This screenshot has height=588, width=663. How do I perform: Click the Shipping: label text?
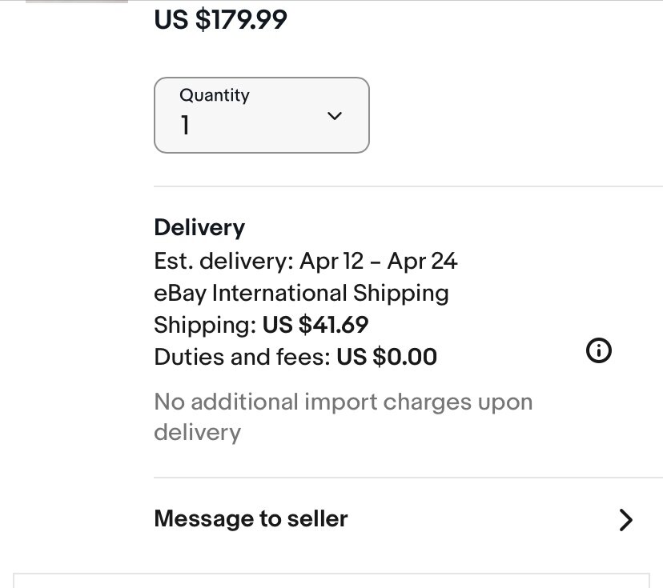[205, 326]
